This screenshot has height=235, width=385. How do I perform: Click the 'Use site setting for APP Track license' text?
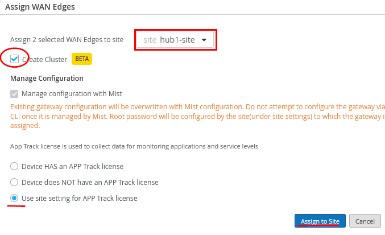pyautogui.click(x=79, y=199)
